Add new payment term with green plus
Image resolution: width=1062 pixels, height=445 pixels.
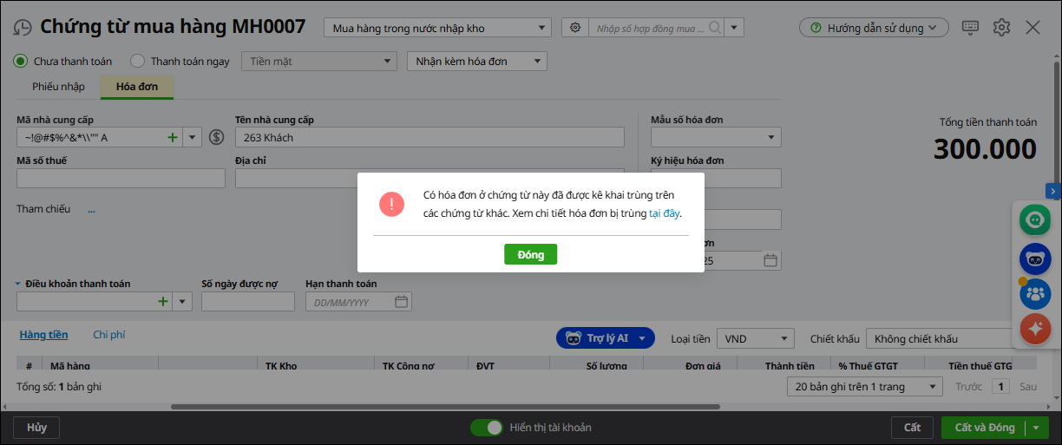[x=162, y=301]
